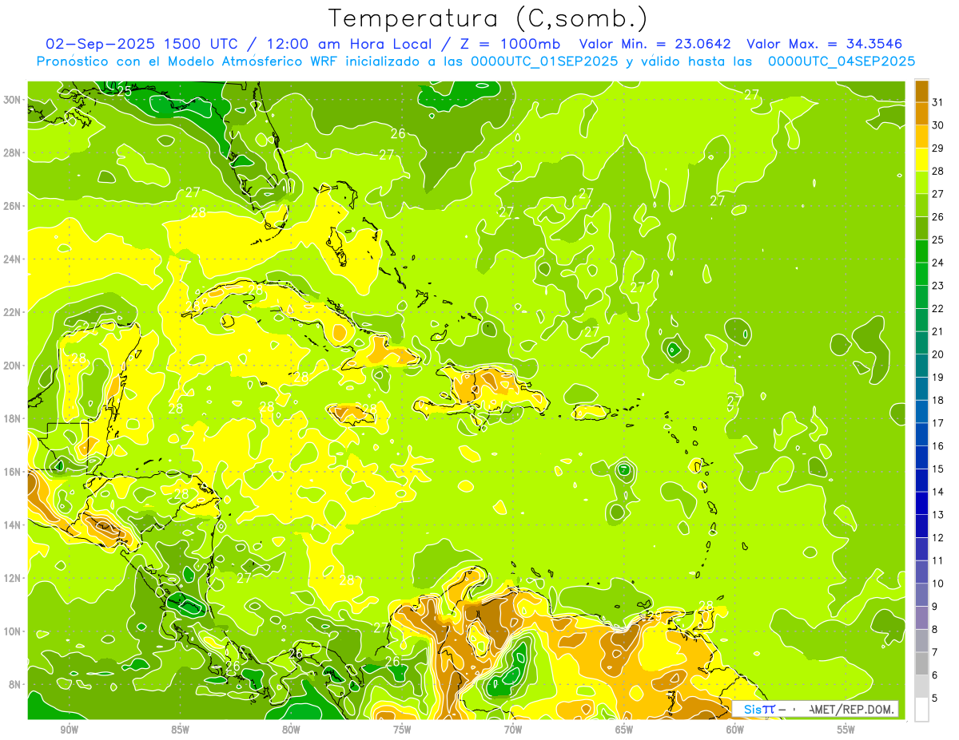Pick the teal legend swatch between 19 and 20
This screenshot has width=959, height=740.
(x=921, y=366)
